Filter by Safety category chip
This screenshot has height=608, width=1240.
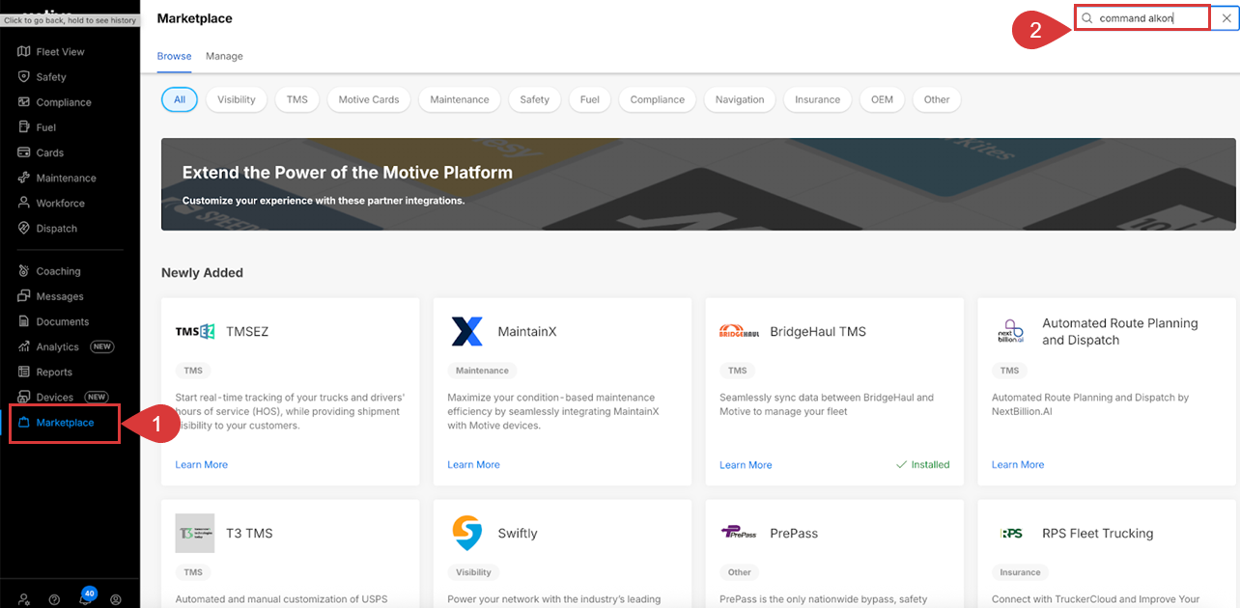tap(534, 99)
